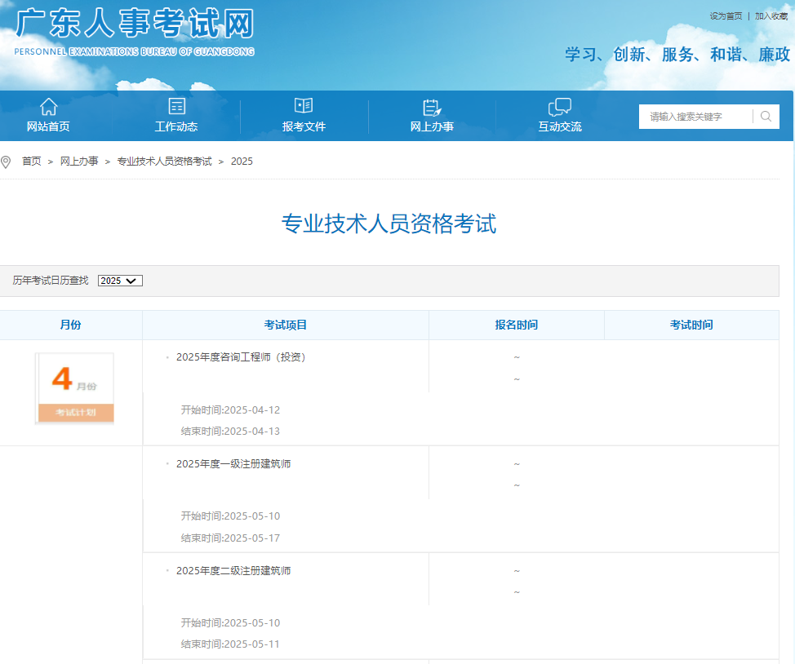This screenshot has width=795, height=664.
Task: Click the 广东人事考试网 site logo
Action: (x=135, y=32)
